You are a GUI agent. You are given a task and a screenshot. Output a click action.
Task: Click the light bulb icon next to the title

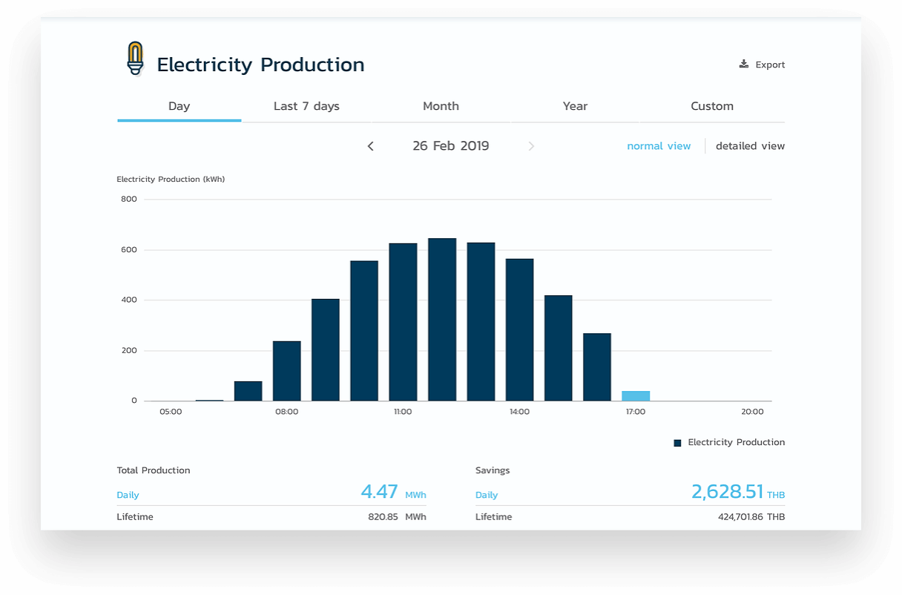point(136,58)
